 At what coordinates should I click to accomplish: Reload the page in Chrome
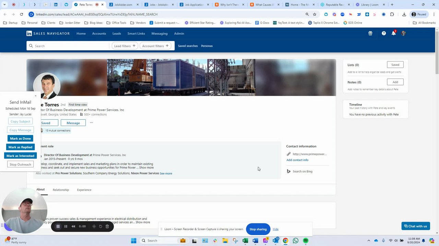tap(21, 14)
